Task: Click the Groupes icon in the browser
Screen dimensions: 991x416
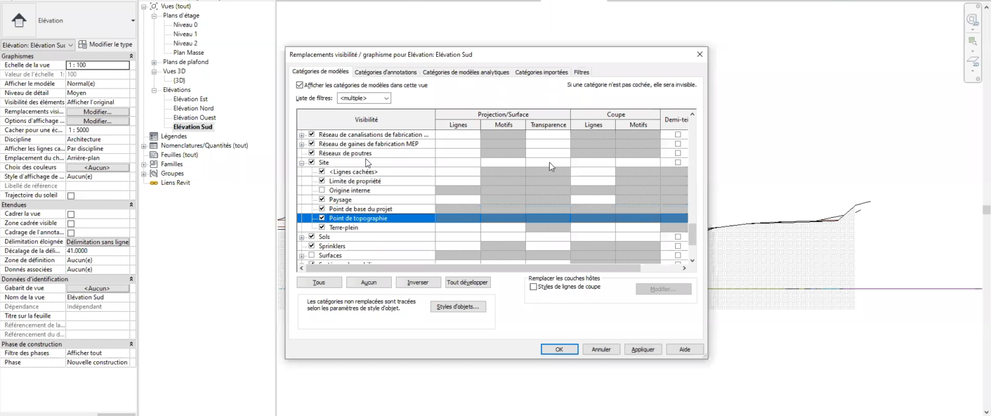Action: 154,173
